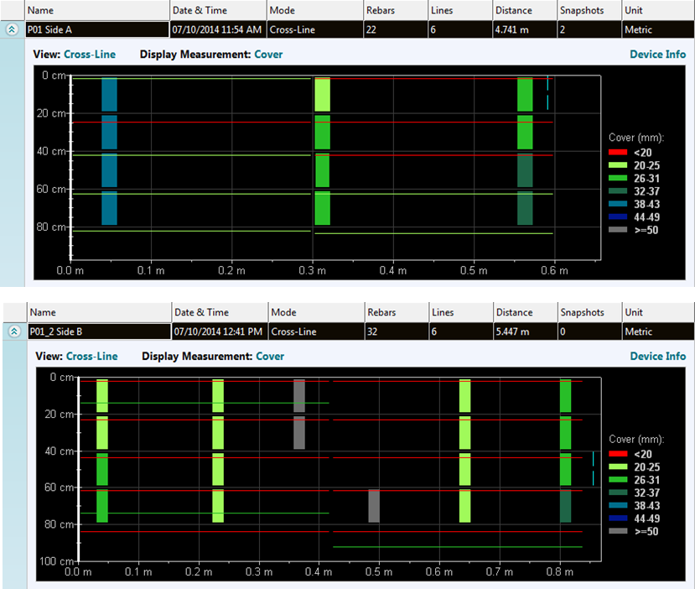This screenshot has width=695, height=589.
Task: Click the red <20 swatch in top legend
Action: (618, 153)
